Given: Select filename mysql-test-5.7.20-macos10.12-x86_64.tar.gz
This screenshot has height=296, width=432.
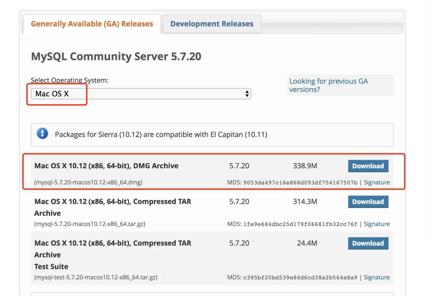Looking at the screenshot, I should coord(96,277).
